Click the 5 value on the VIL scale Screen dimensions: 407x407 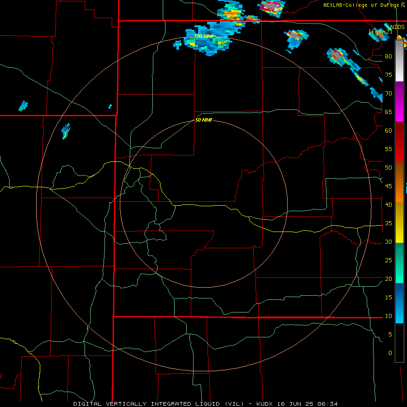click(x=390, y=335)
